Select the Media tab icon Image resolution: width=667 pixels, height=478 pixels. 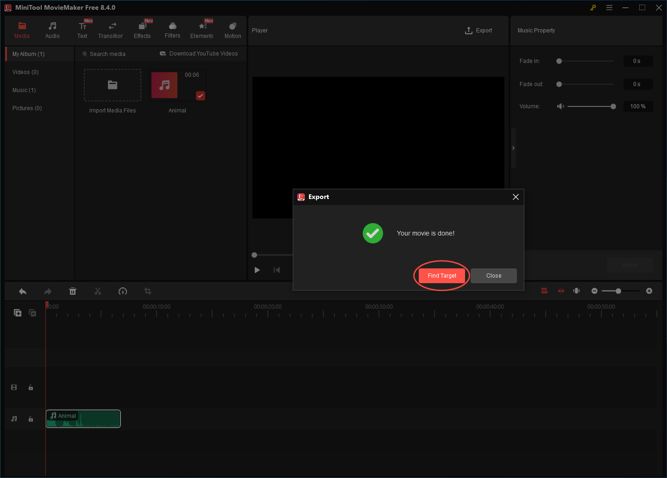pos(22,27)
